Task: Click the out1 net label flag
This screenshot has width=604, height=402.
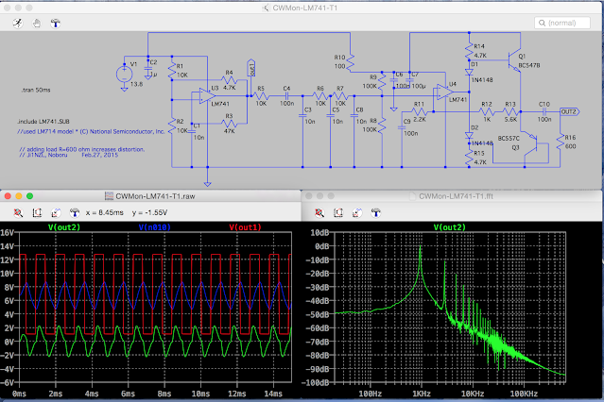Action: pyautogui.click(x=251, y=67)
